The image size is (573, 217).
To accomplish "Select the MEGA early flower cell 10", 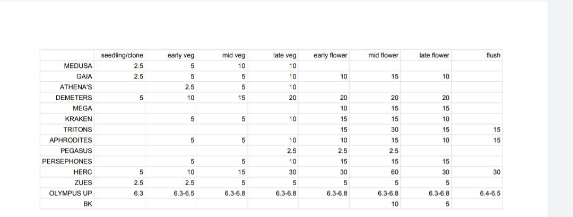I will [x=324, y=108].
